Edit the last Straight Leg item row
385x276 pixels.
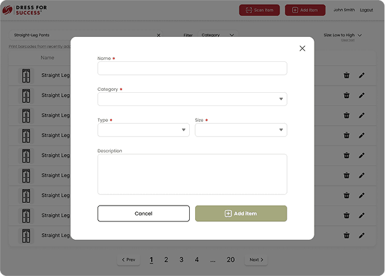pyautogui.click(x=361, y=235)
